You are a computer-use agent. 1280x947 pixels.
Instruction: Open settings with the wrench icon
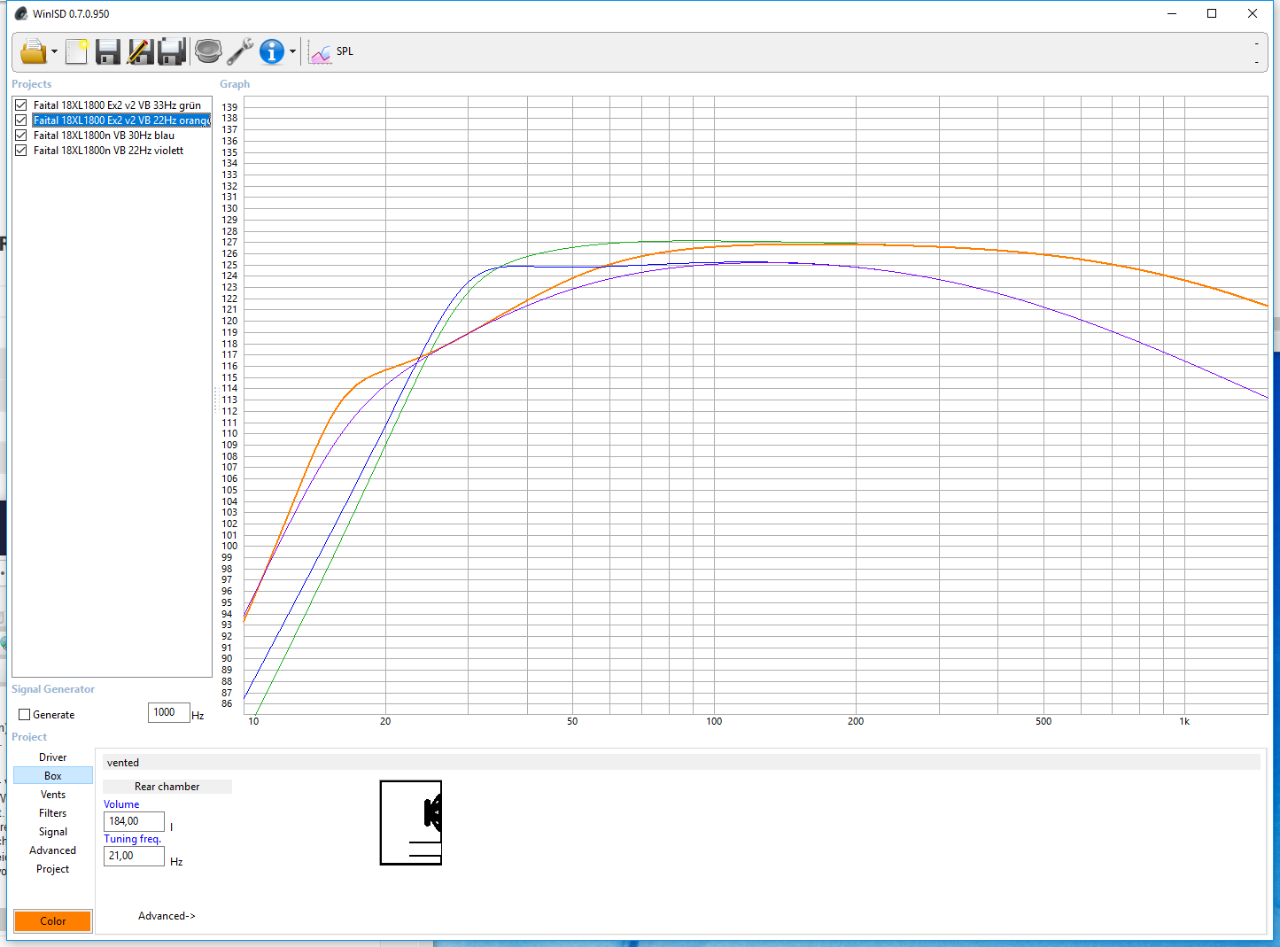(240, 51)
